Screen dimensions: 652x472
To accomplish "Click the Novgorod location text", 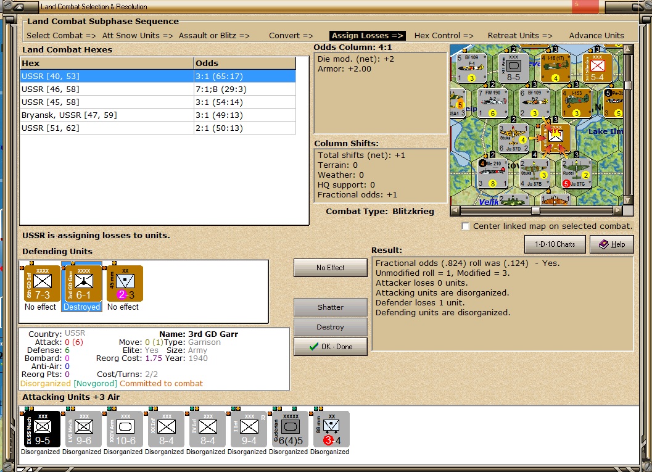I will click(96, 383).
